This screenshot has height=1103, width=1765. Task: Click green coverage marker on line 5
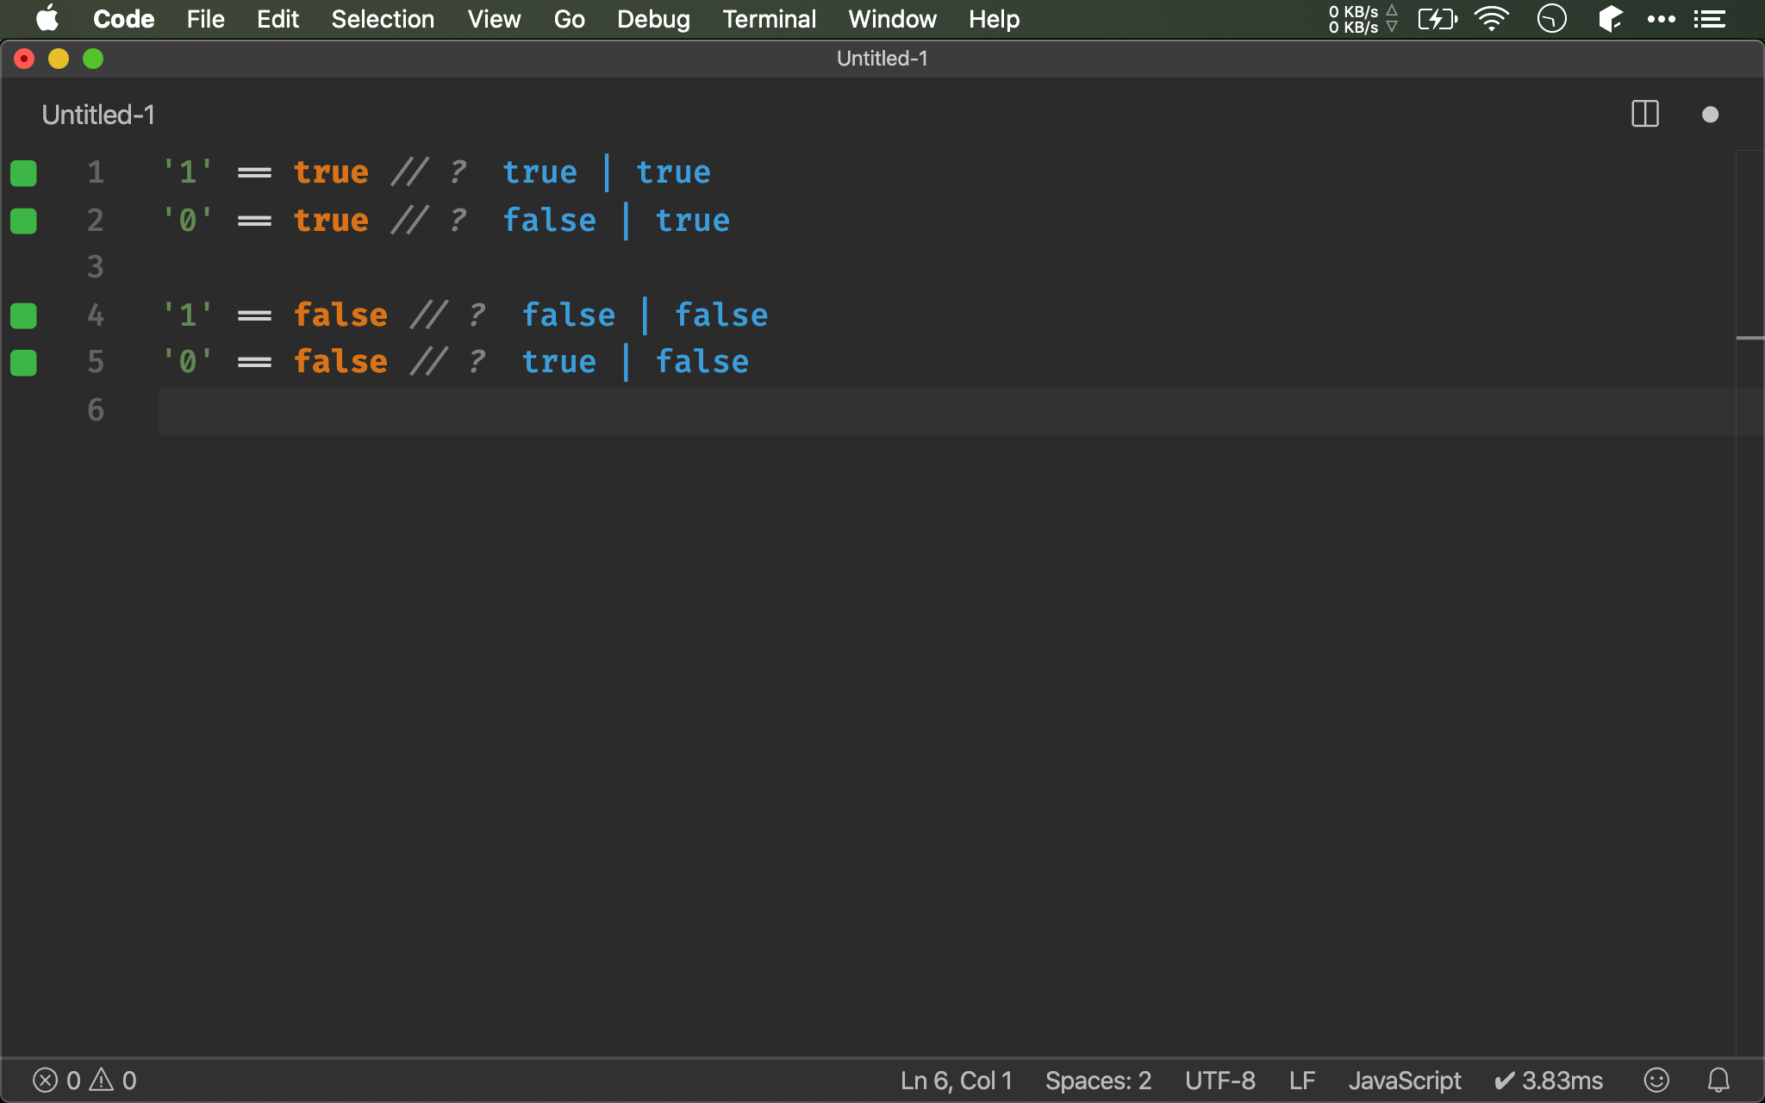coord(23,363)
